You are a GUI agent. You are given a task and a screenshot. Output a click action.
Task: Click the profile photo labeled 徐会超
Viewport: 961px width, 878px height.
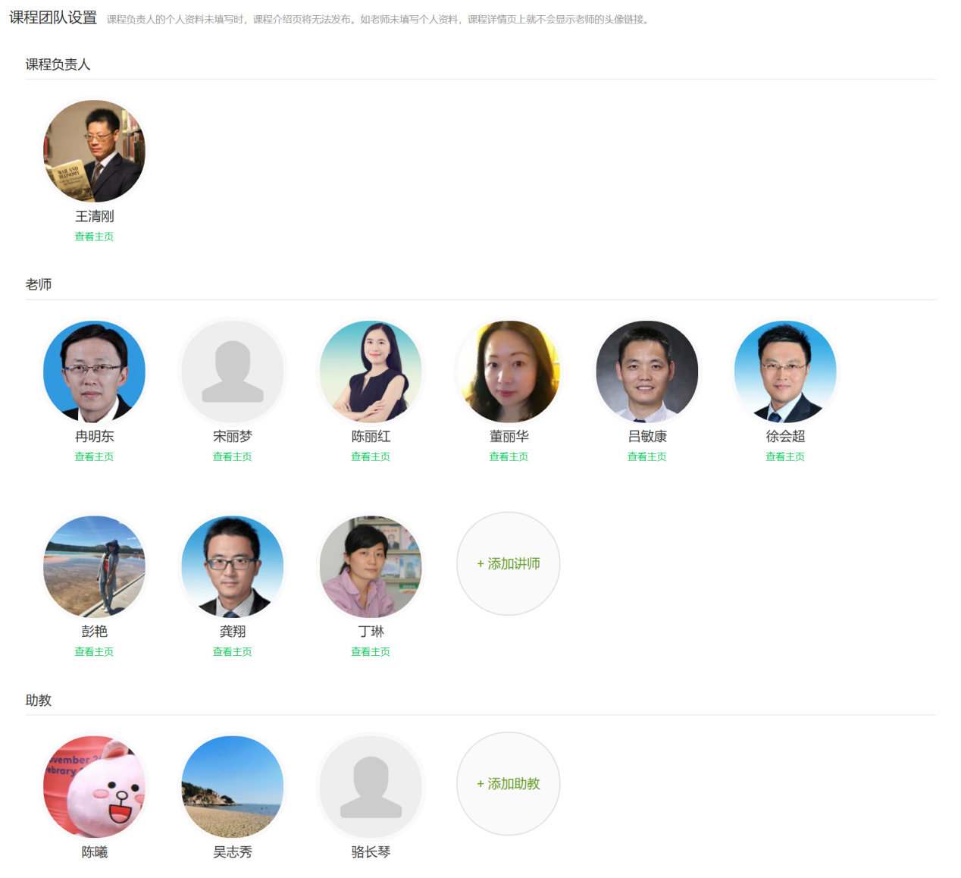click(785, 372)
